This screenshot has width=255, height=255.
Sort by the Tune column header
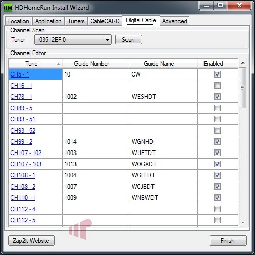point(35,64)
